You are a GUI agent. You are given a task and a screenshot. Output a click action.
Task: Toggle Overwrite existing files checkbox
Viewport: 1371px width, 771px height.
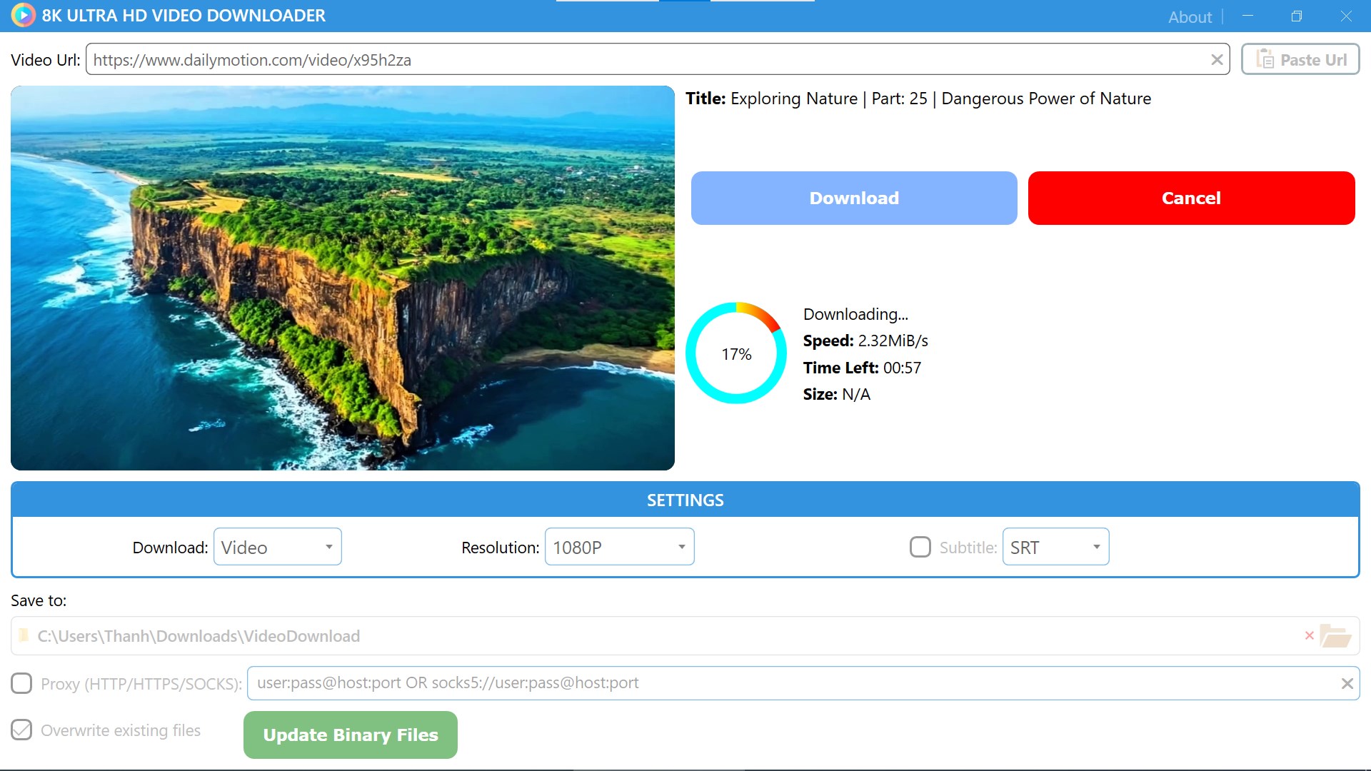coord(21,730)
